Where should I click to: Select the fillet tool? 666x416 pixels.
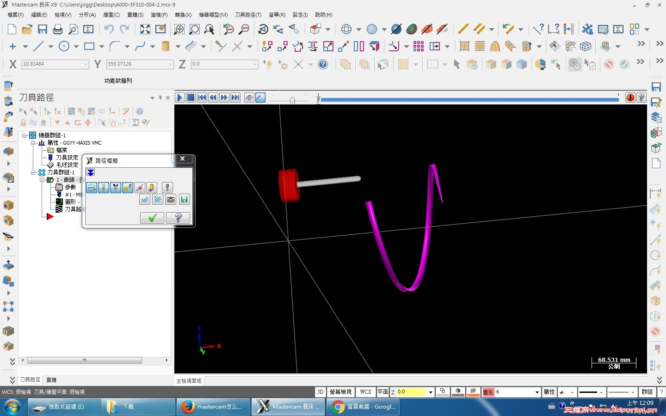point(115,46)
